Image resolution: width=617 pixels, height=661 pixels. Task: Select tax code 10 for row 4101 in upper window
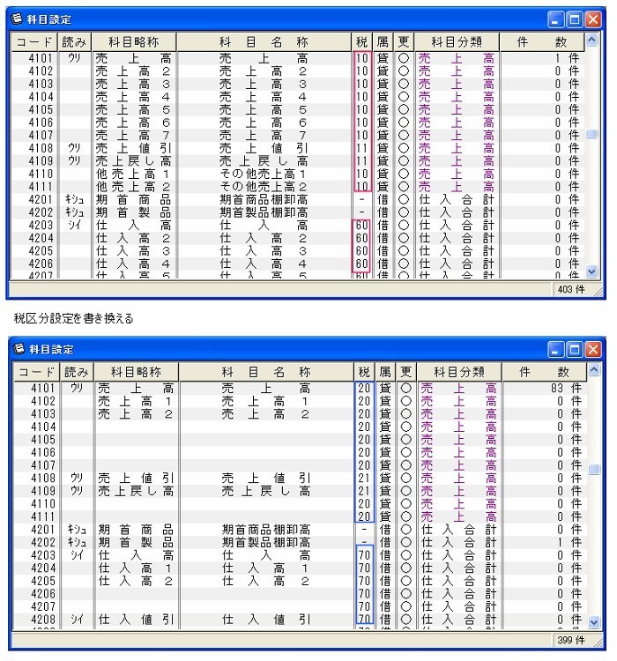click(x=361, y=58)
